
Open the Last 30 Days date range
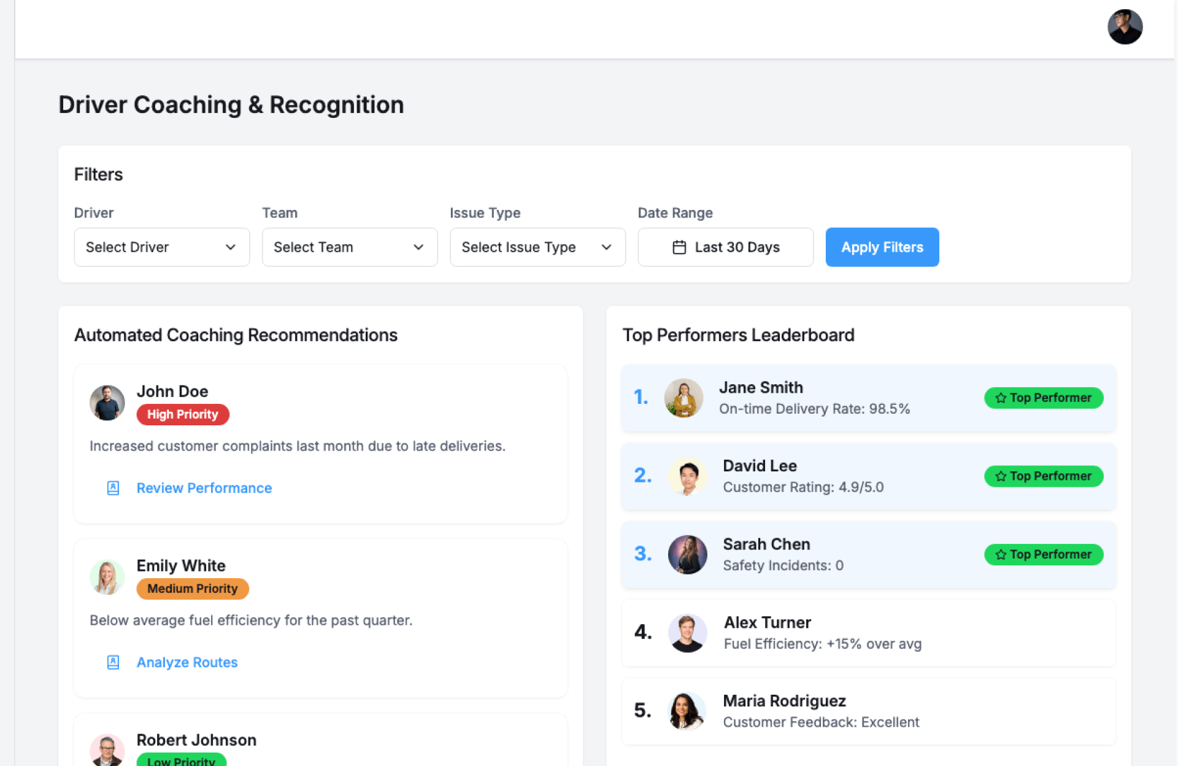click(725, 247)
